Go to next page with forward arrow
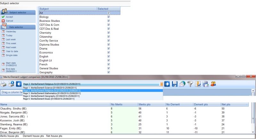The height and width of the screenshot is (139, 256). pos(167,84)
